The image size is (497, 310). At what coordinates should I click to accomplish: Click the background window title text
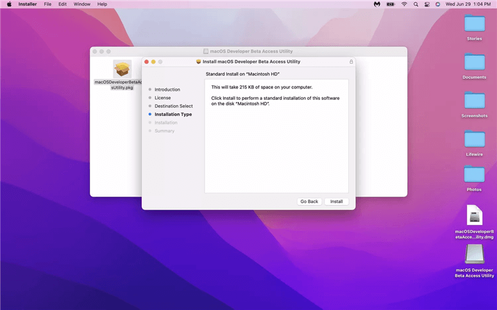[x=251, y=51]
